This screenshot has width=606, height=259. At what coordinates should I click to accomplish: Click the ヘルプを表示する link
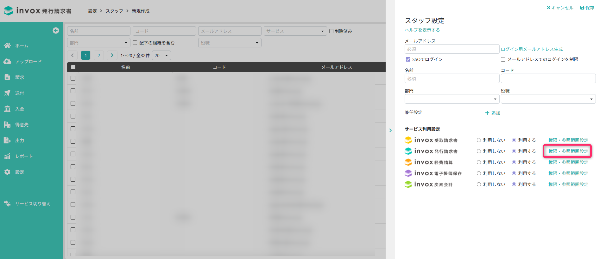point(422,30)
